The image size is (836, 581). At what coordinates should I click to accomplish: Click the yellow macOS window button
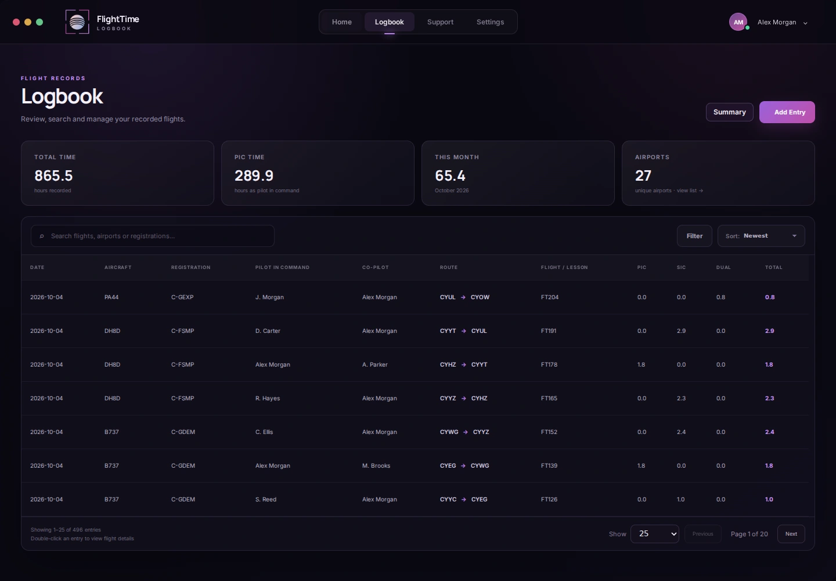(x=28, y=22)
